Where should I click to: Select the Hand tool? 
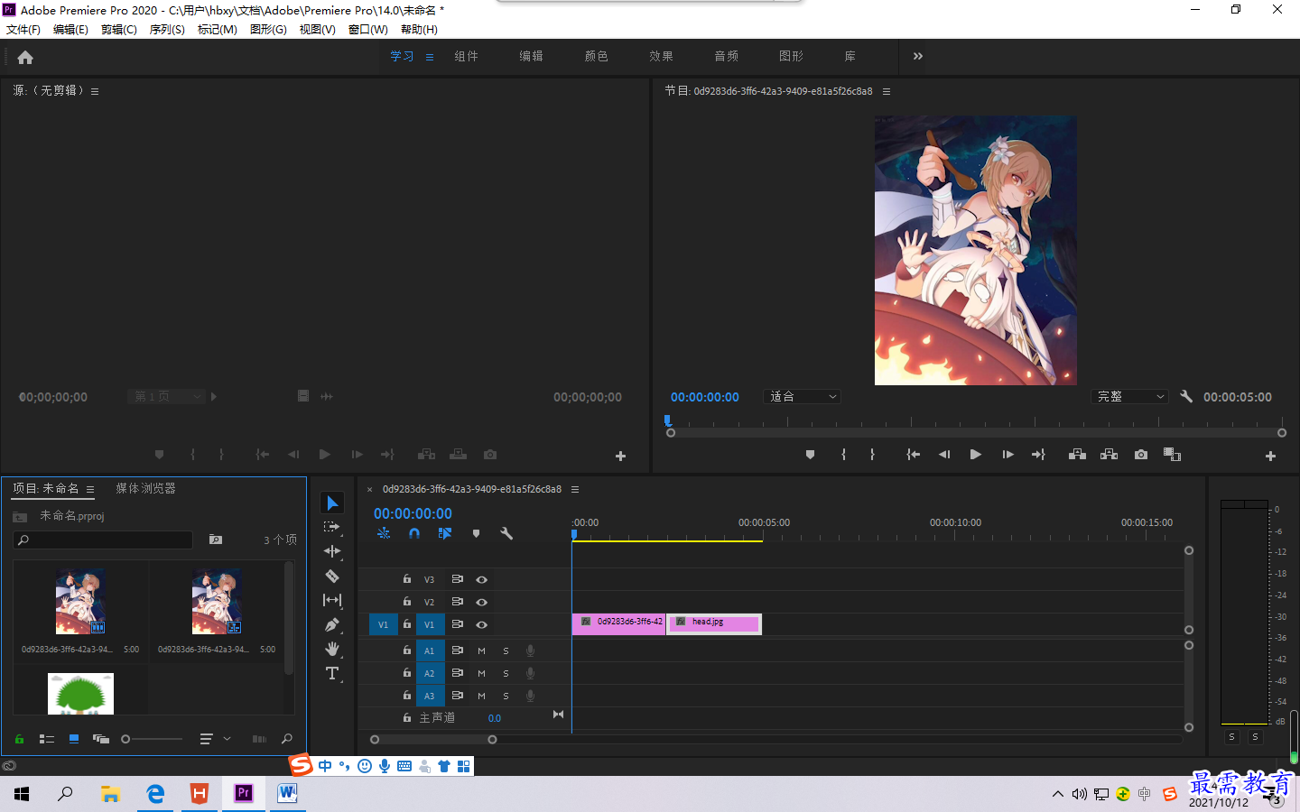(332, 649)
